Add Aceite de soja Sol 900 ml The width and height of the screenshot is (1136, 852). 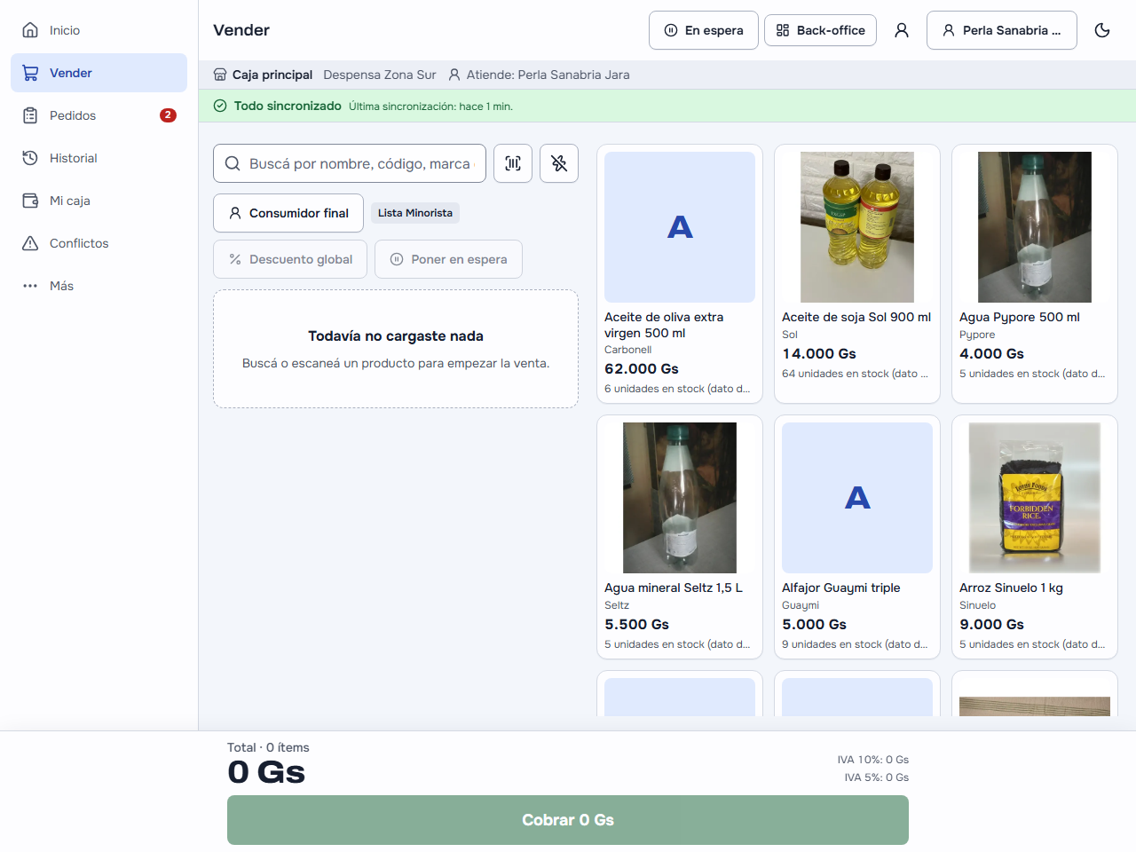point(857,274)
